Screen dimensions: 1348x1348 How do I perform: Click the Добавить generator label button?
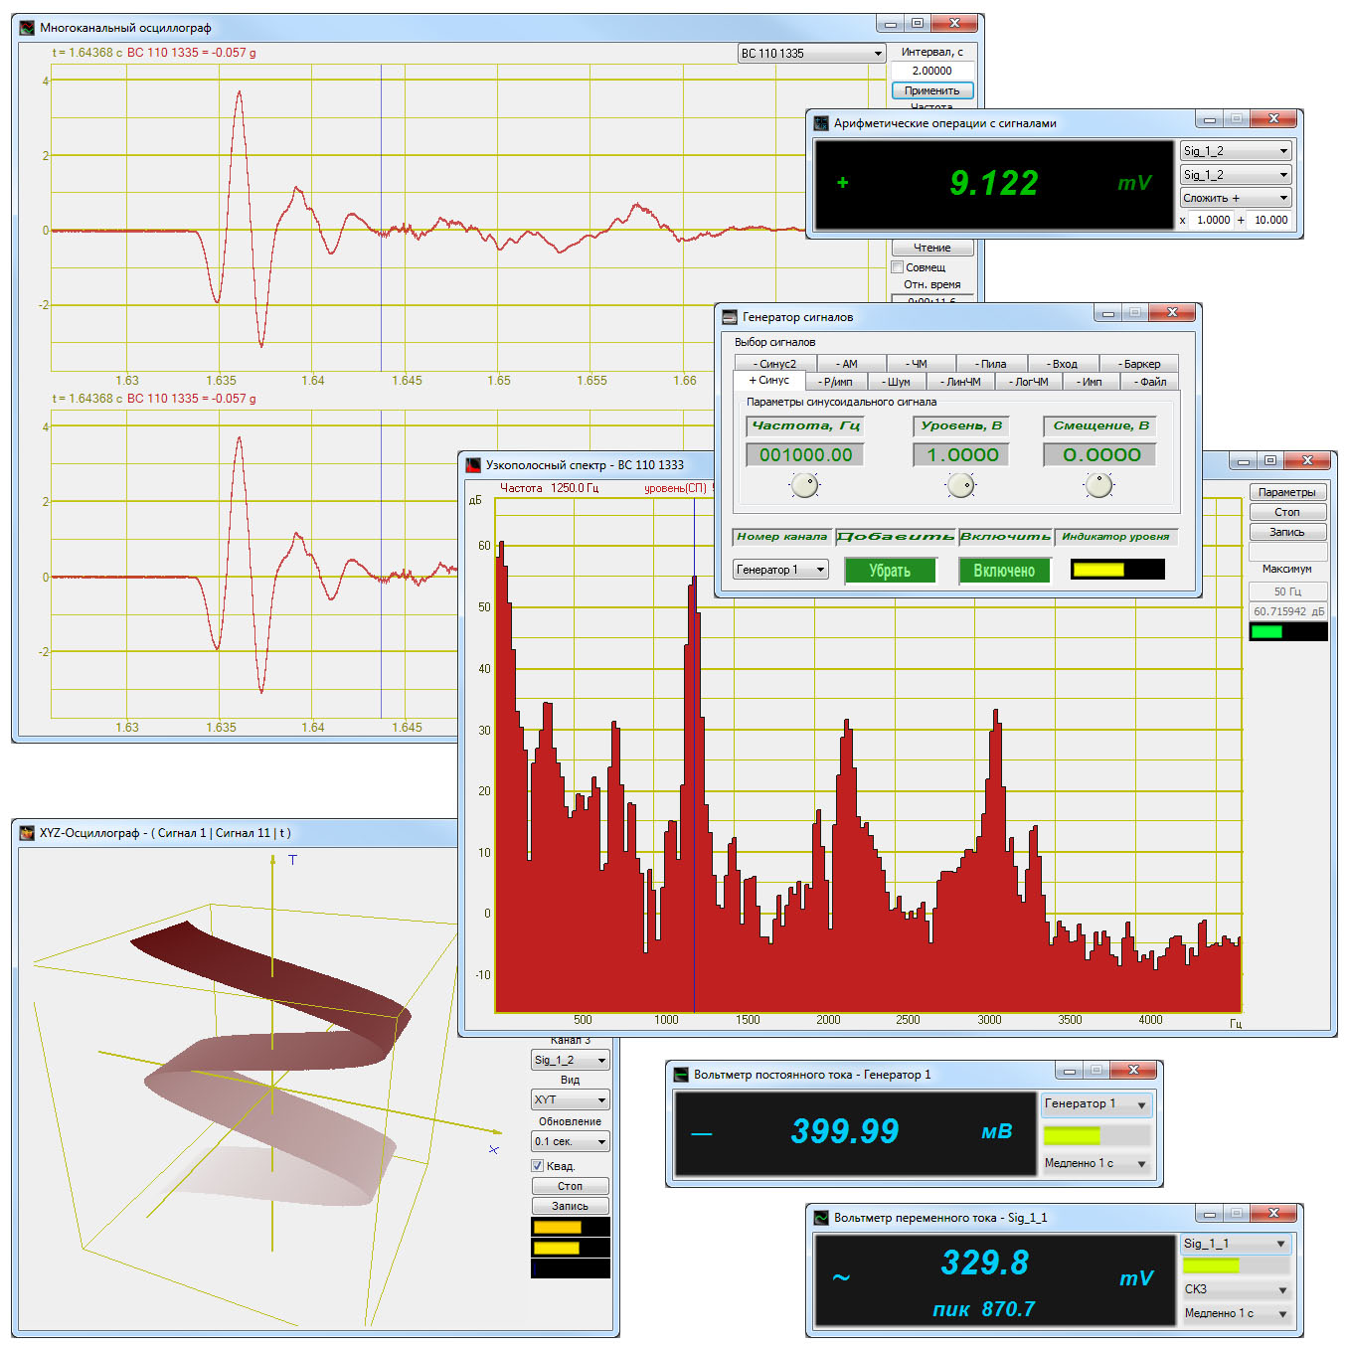[895, 537]
